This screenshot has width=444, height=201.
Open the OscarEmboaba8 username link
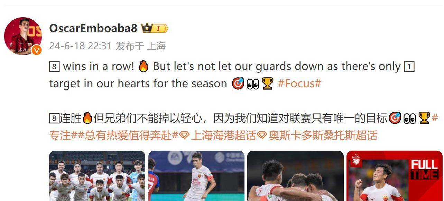pyautogui.click(x=93, y=28)
